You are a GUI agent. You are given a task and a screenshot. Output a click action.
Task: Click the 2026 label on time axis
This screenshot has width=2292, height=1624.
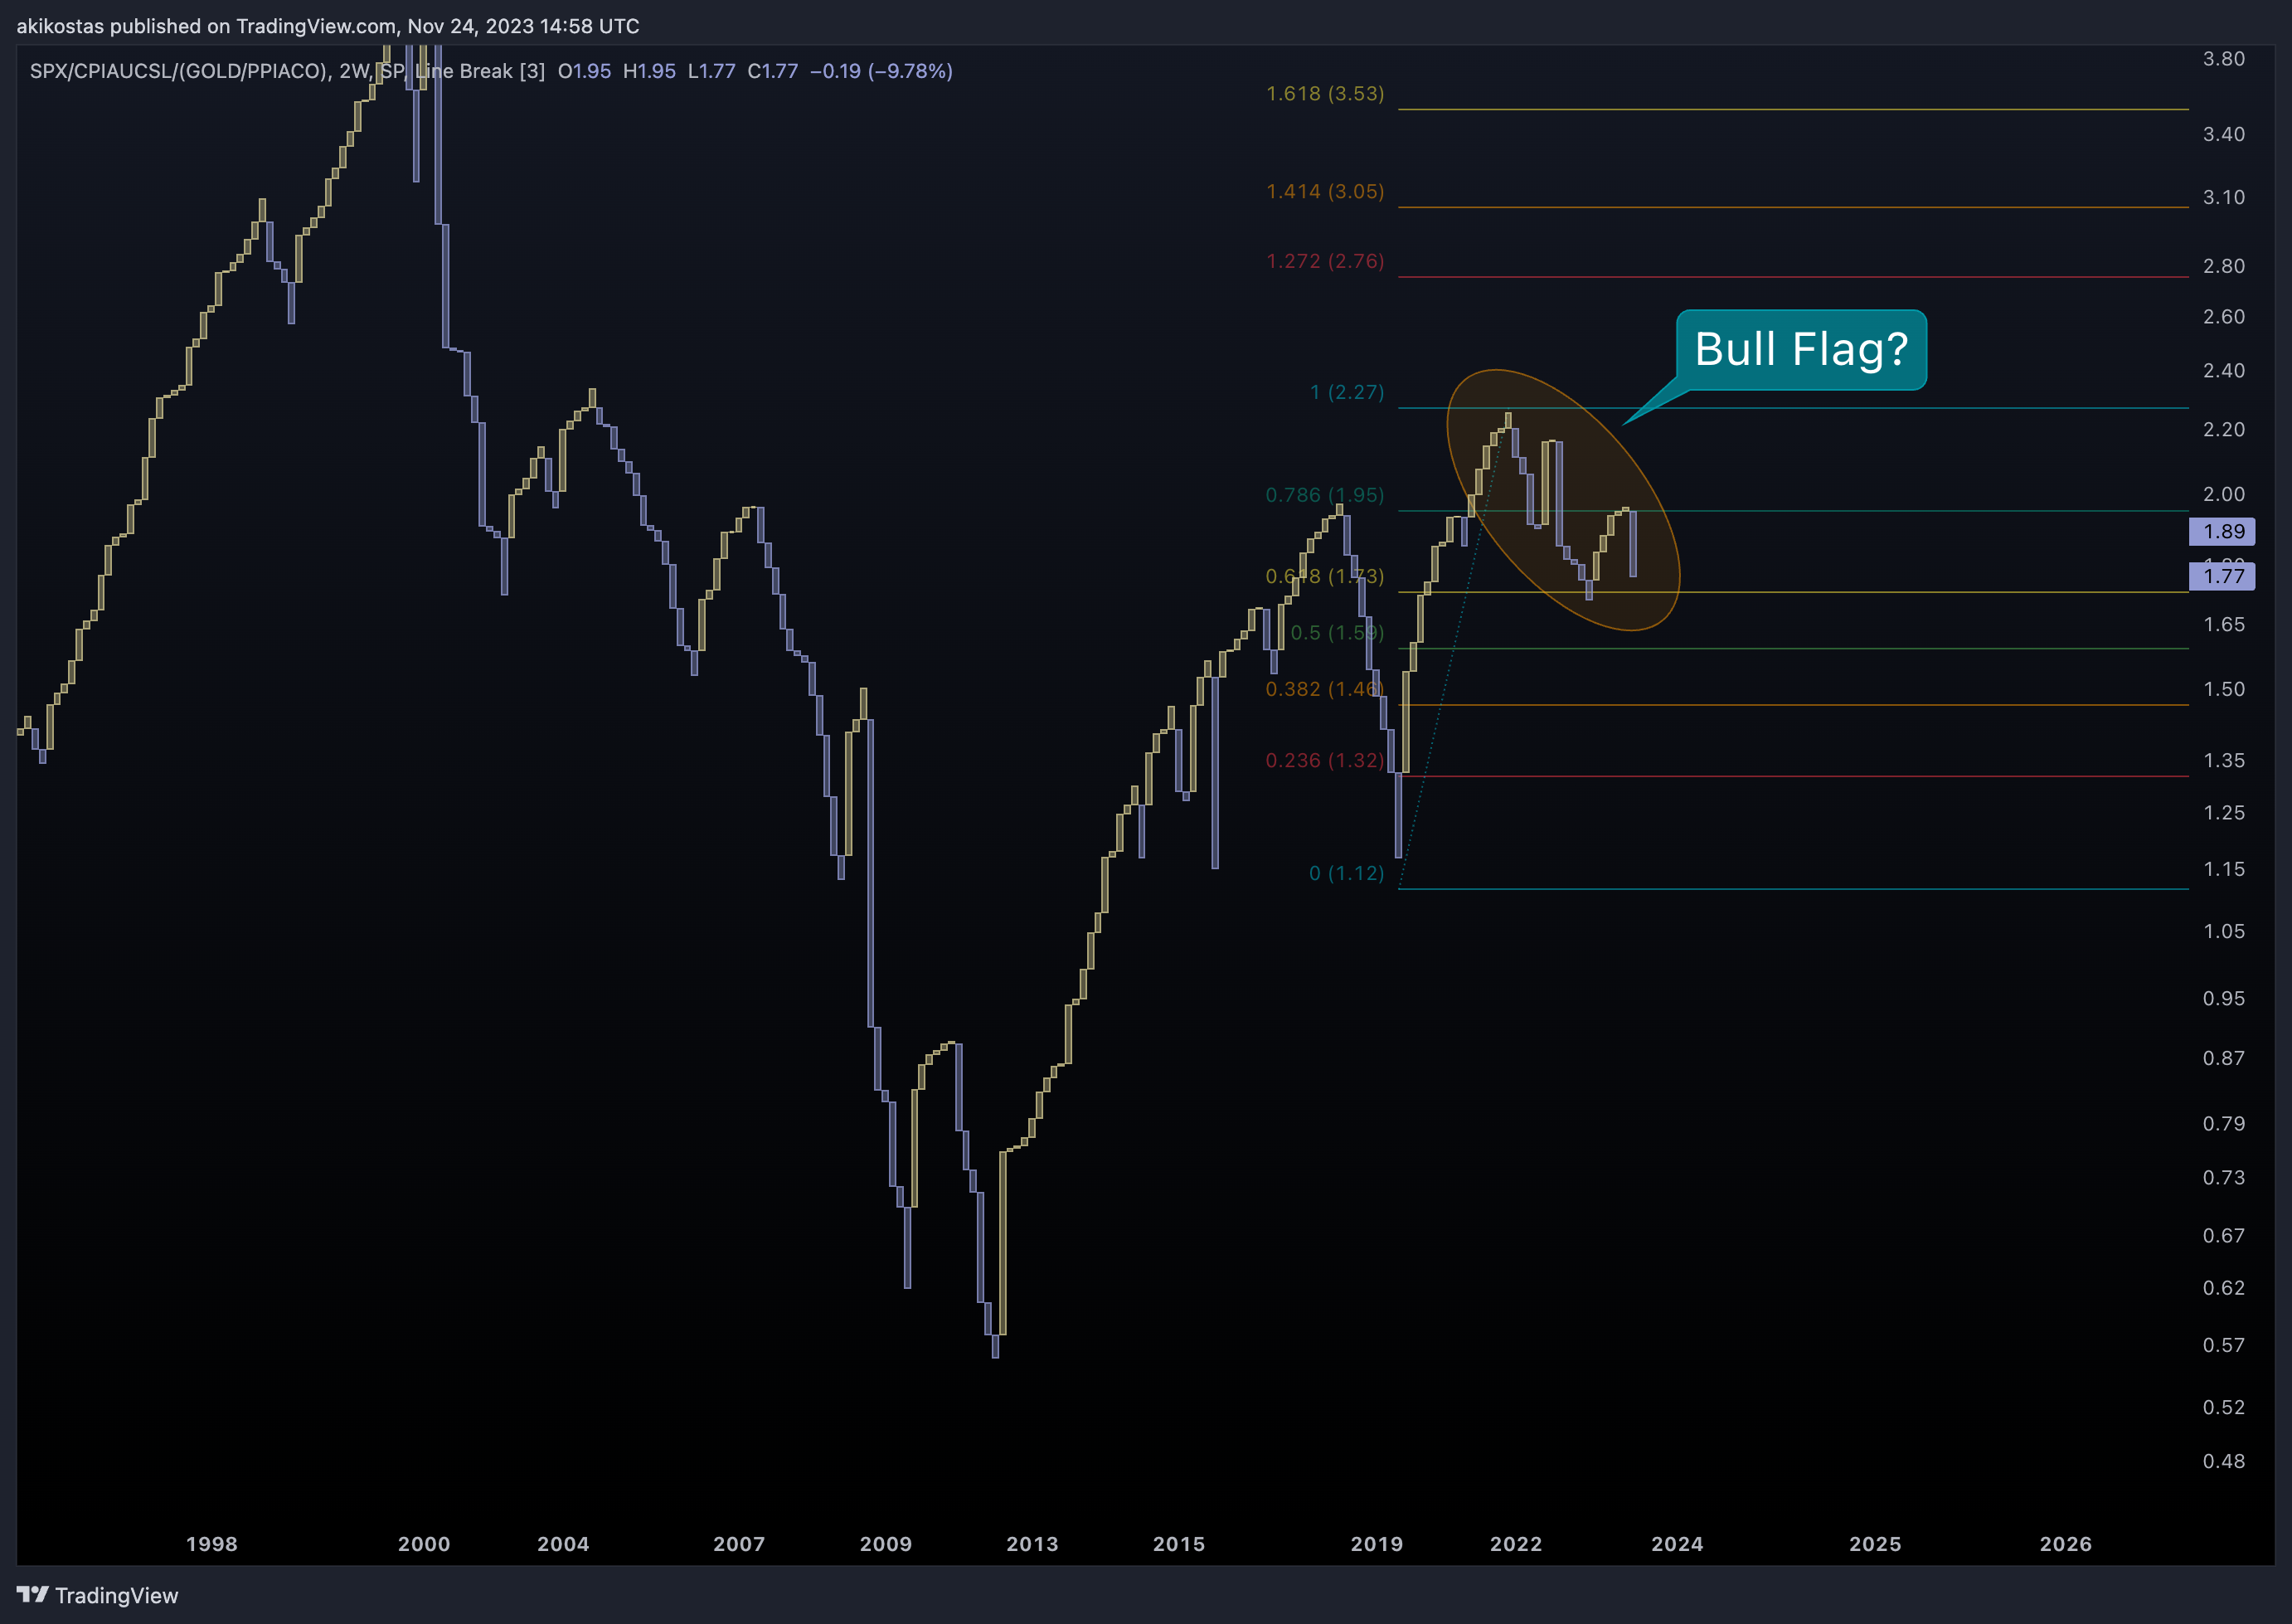click(x=2065, y=1544)
